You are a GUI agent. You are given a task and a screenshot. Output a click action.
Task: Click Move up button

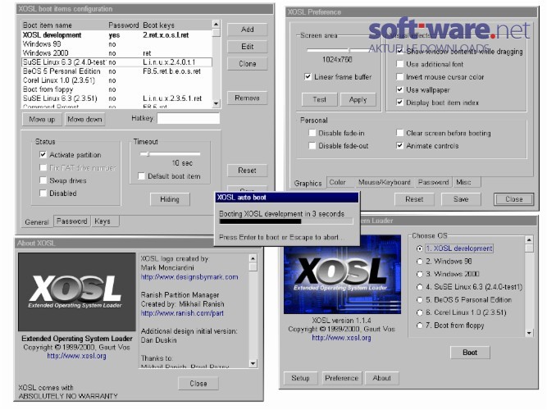[x=42, y=120]
